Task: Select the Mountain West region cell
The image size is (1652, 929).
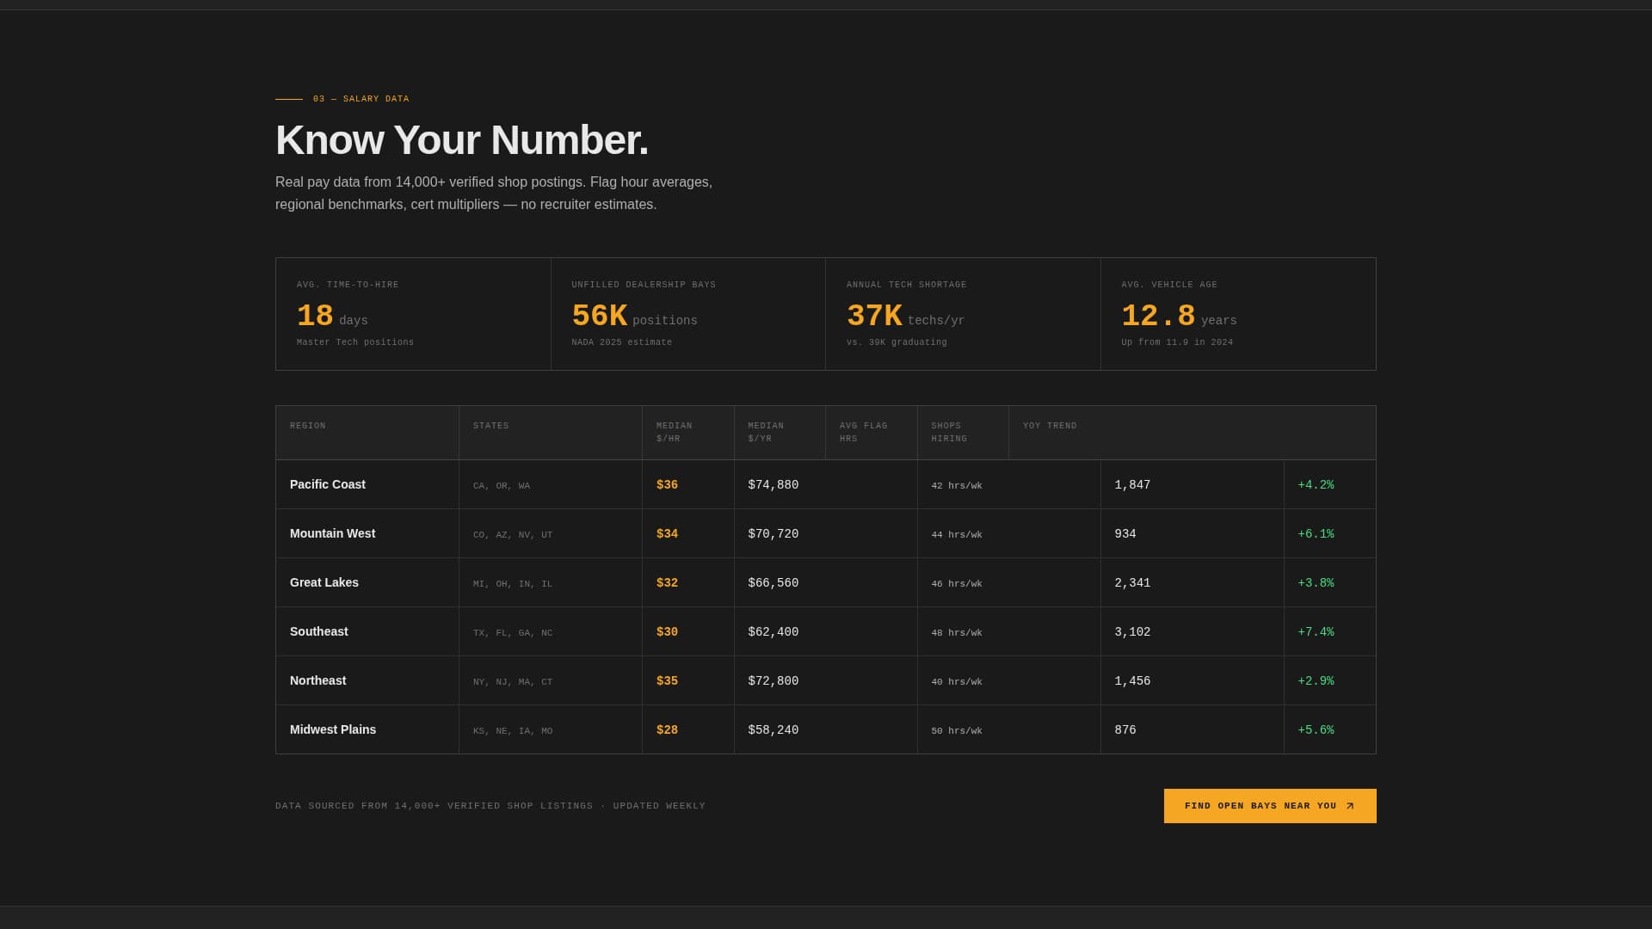Action: click(367, 533)
